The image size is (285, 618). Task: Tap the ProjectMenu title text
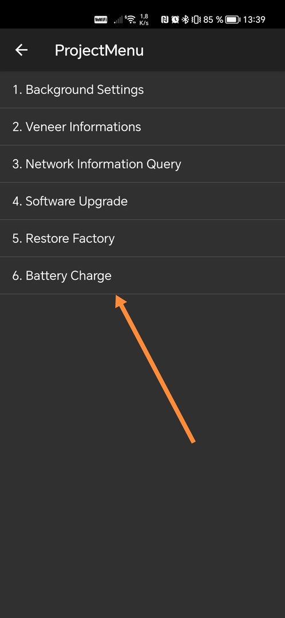click(99, 50)
